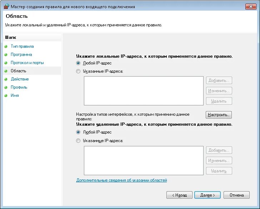This screenshot has height=209, width=260.
Task: Close the rule wizard window
Action: (x=251, y=6)
